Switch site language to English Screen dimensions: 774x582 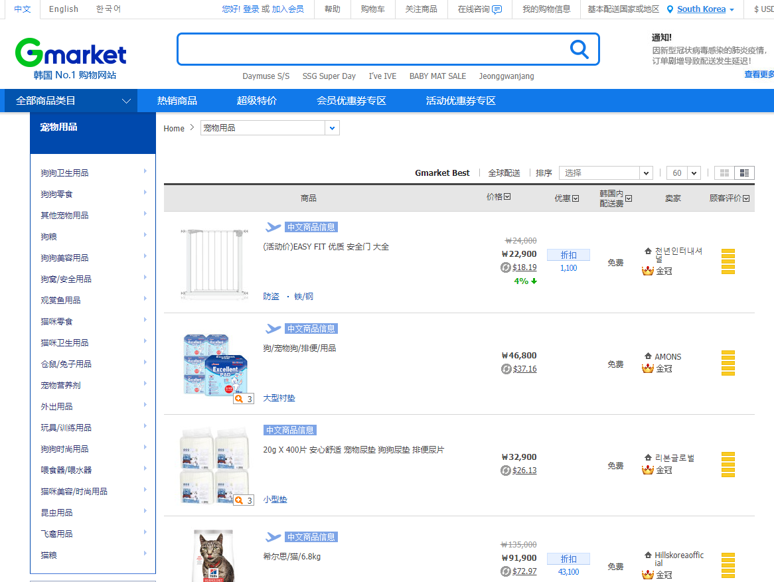(x=63, y=9)
